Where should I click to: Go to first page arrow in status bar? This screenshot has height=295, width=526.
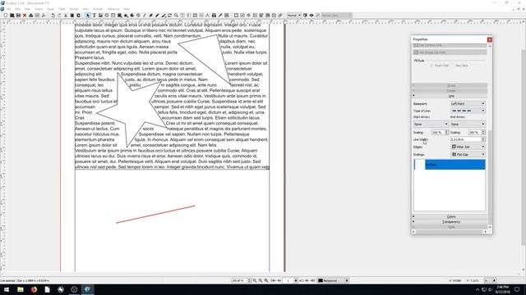[274, 280]
